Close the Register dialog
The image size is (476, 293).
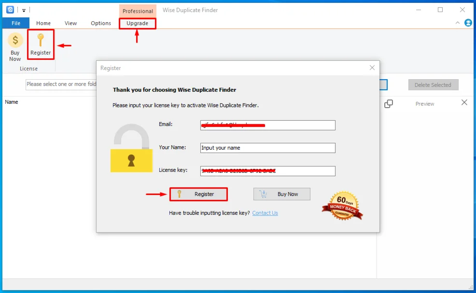372,68
